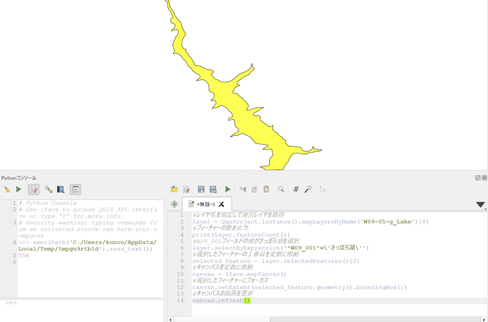Clear the Python console output
488x322 pixels.
7,189
